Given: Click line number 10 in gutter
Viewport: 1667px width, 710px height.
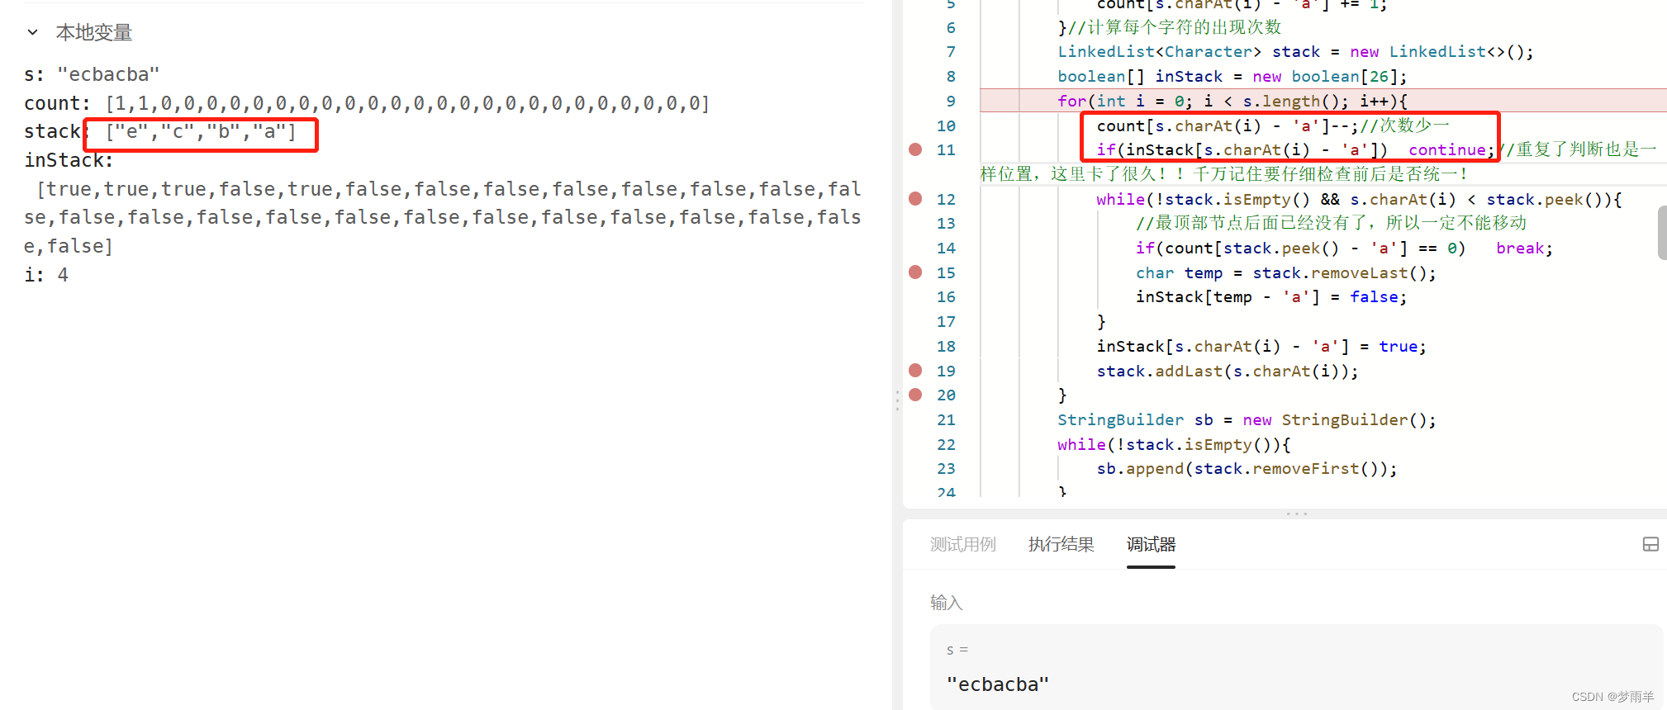Looking at the screenshot, I should [946, 125].
